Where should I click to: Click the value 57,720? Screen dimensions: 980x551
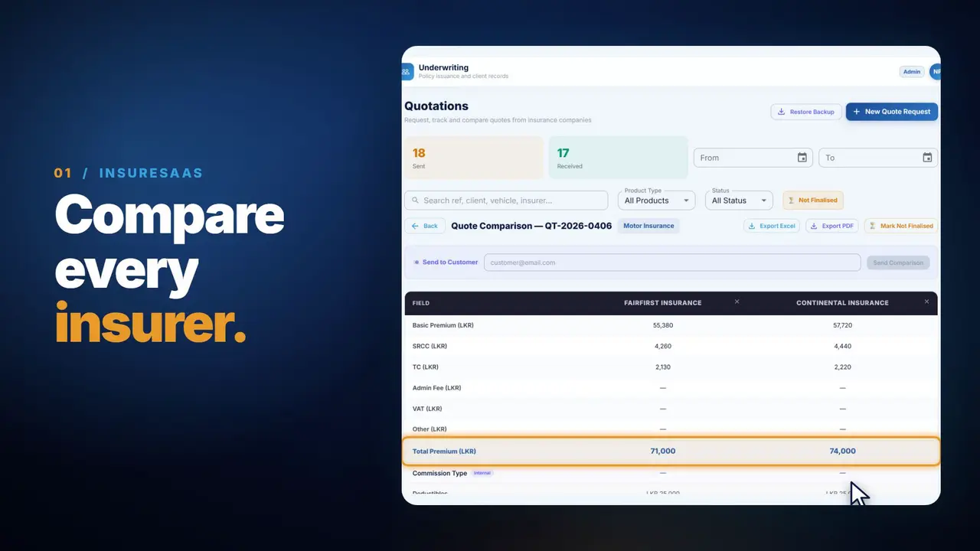click(x=842, y=325)
